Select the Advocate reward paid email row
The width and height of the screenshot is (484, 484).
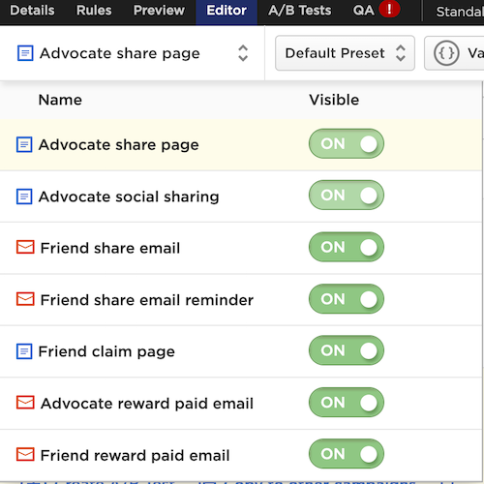pos(241,404)
